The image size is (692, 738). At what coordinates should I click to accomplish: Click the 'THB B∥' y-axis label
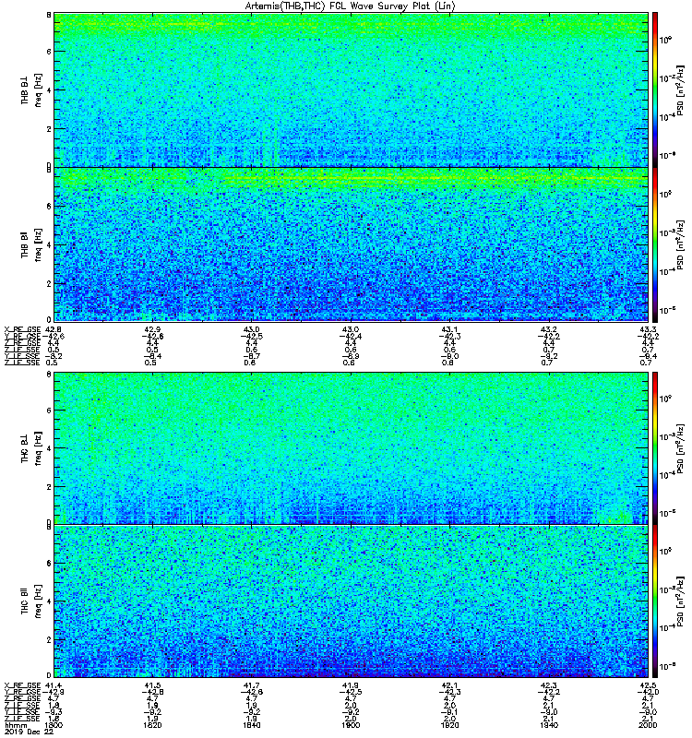(25, 244)
